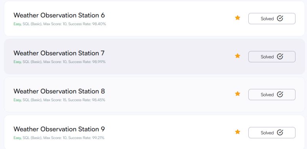Toggle the favorite star on Weather Observation Station 7

pos(238,56)
